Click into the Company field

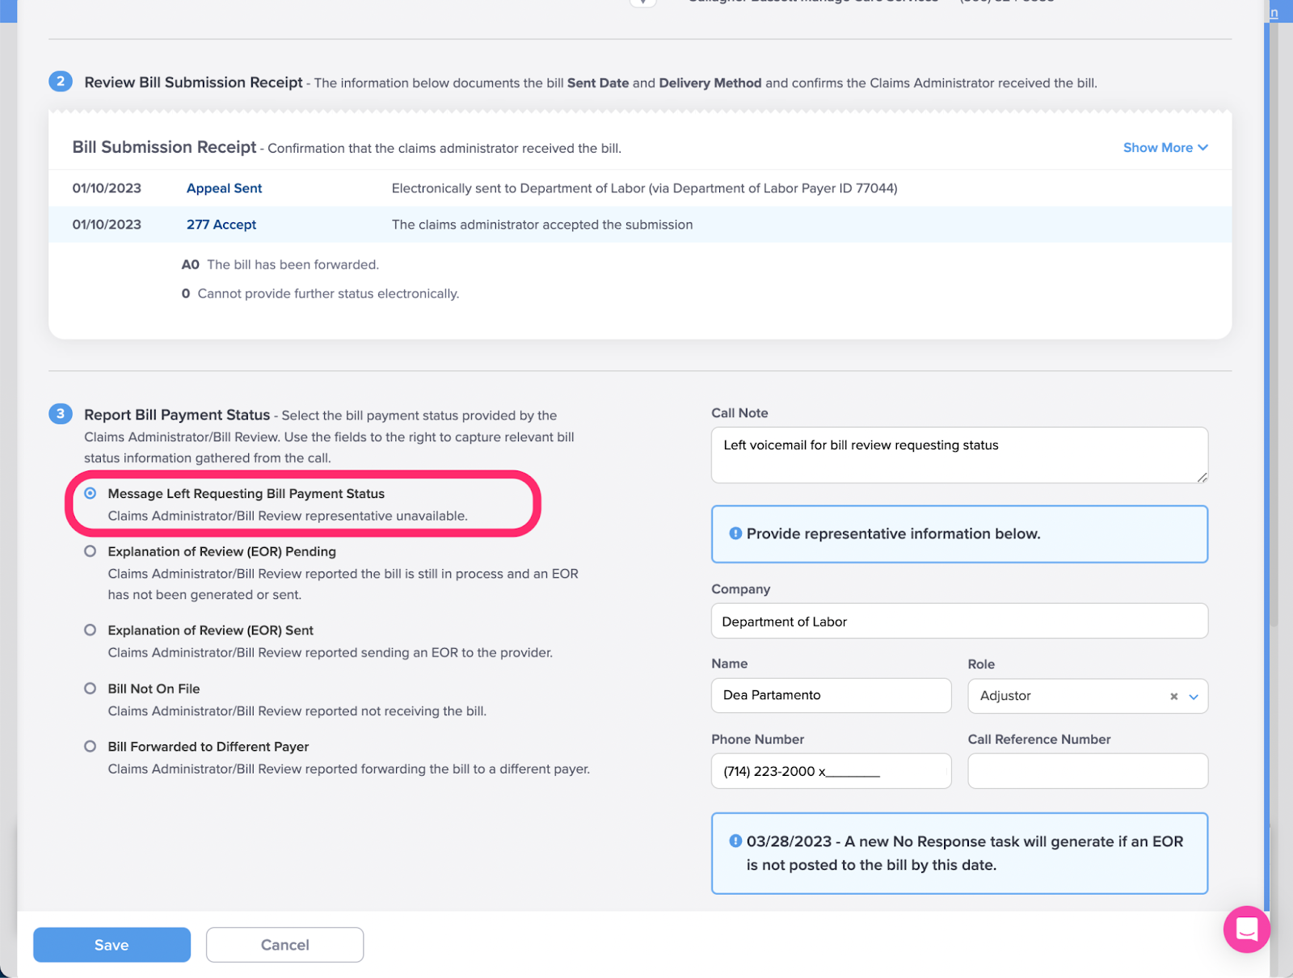point(959,621)
